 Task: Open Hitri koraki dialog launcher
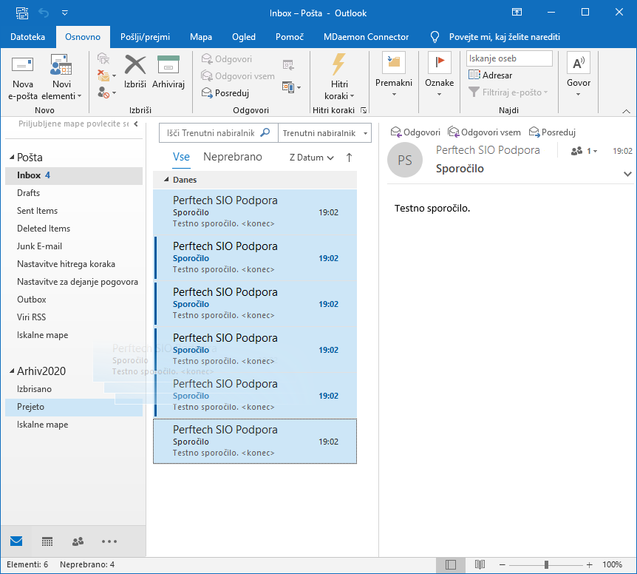[364, 110]
